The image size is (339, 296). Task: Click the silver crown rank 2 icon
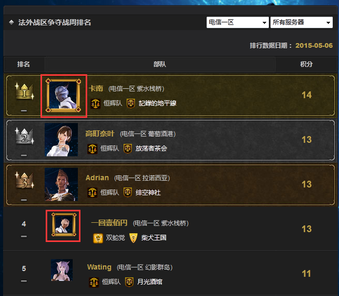coord(24,136)
